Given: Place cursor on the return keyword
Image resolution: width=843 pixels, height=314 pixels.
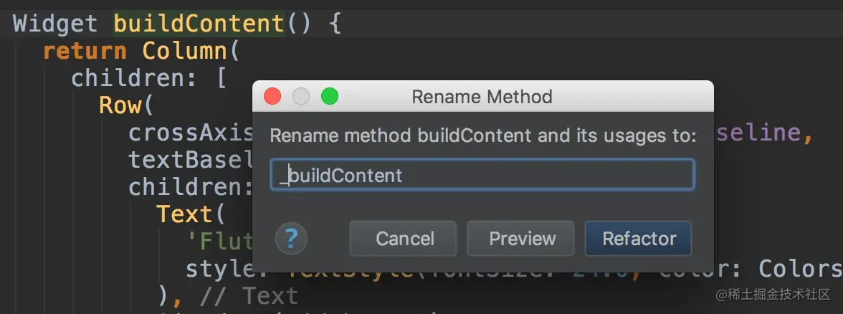Looking at the screenshot, I should pos(85,51).
